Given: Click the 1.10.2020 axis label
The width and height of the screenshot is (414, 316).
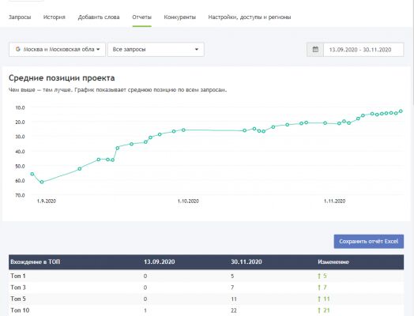Looking at the screenshot, I should point(188,201).
